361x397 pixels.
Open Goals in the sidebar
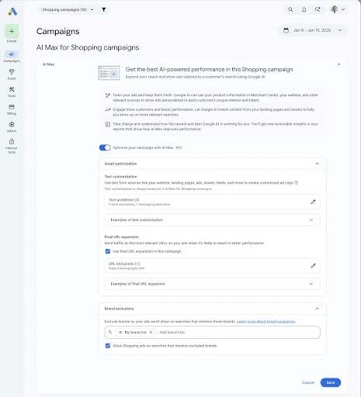(12, 74)
